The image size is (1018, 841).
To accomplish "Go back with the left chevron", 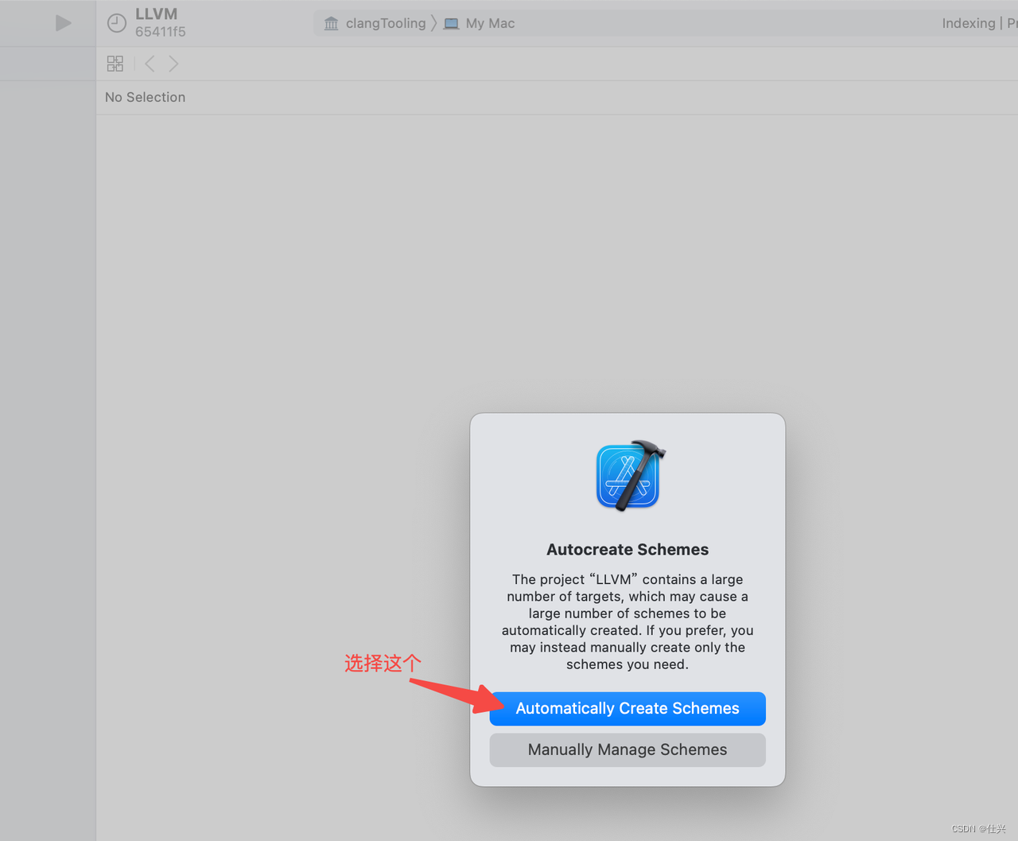I will click(150, 64).
